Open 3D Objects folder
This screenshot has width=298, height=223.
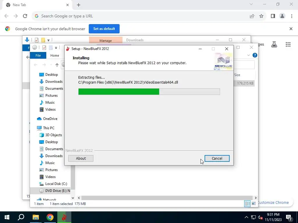pos(51,135)
